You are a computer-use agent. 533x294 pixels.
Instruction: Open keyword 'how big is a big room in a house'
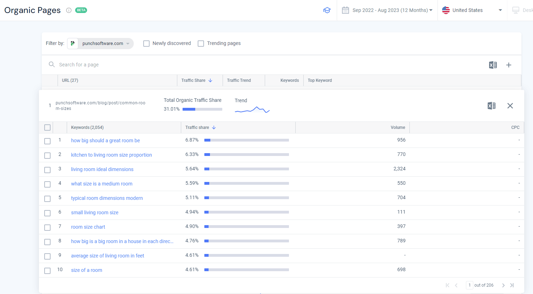click(x=122, y=241)
